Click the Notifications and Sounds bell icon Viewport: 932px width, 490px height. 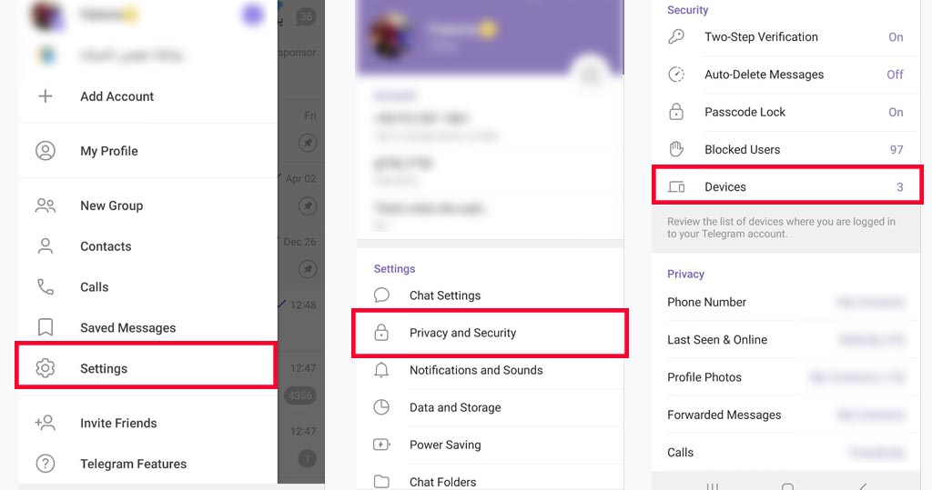click(x=381, y=370)
